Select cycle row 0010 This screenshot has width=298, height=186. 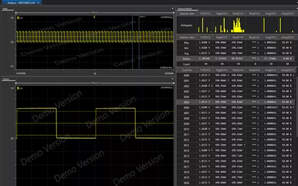(x=236, y=129)
